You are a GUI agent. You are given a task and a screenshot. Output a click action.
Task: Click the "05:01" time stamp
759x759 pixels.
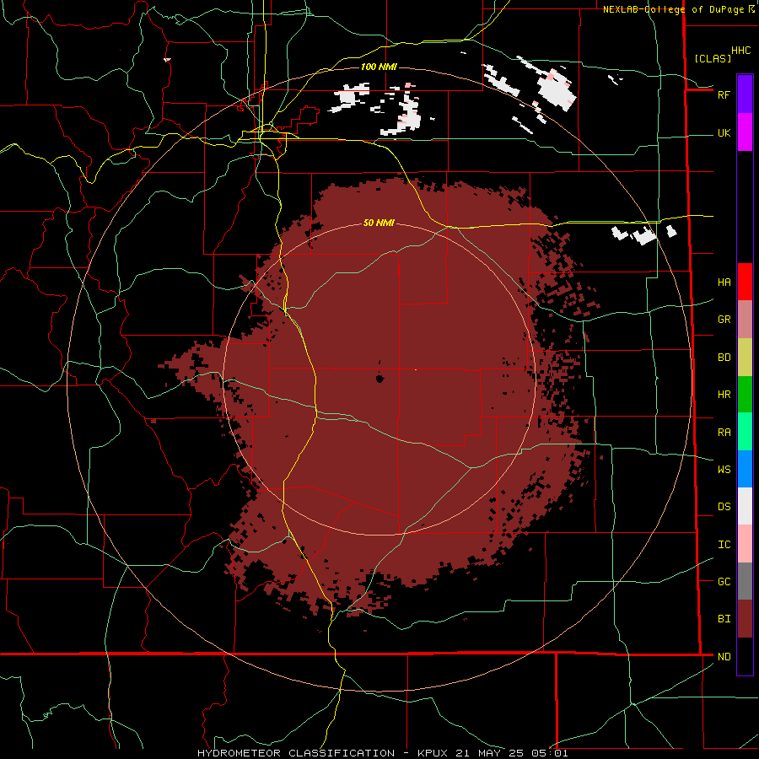(549, 753)
